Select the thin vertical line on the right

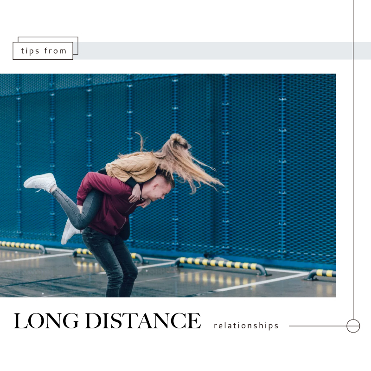coord(353,160)
